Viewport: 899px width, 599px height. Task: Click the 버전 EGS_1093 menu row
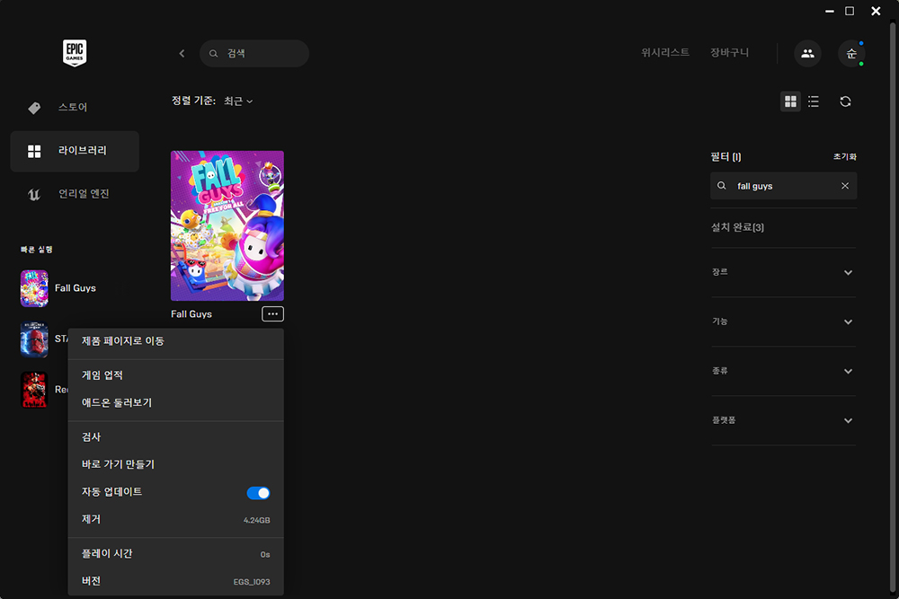pos(175,581)
